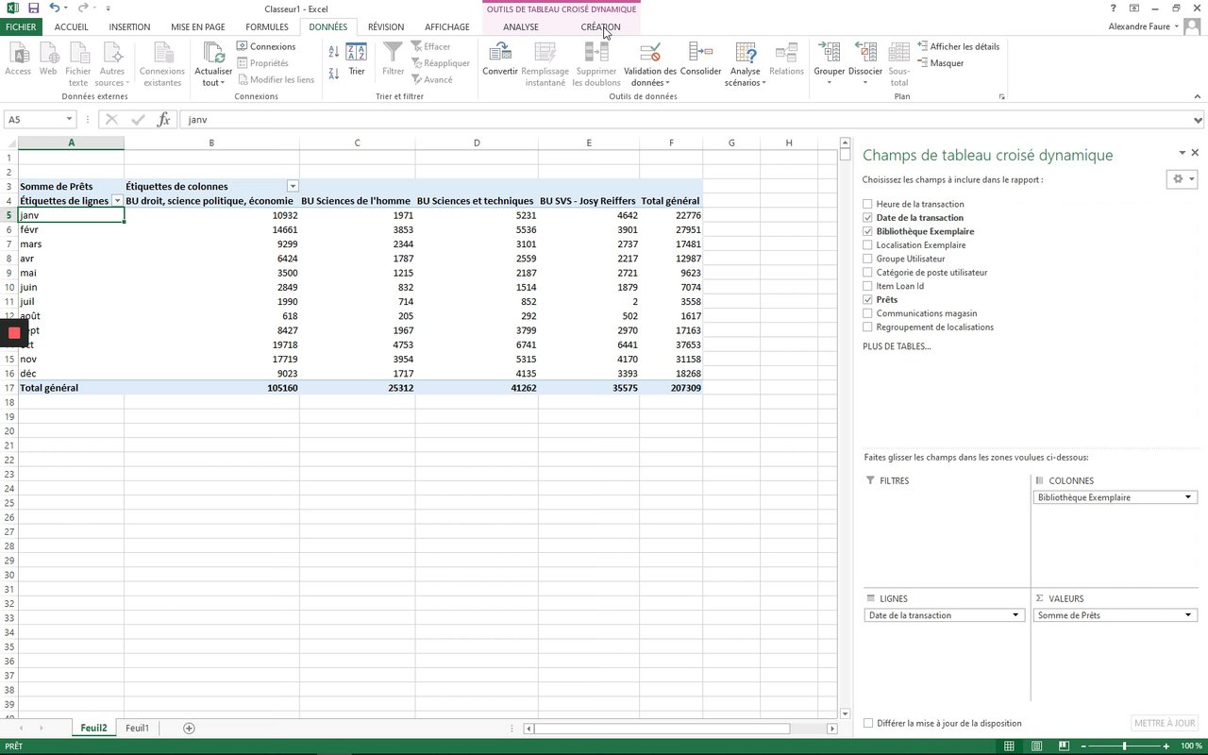Image resolution: width=1208 pixels, height=755 pixels.
Task: Open the FICHIER menu
Action: coord(21,27)
